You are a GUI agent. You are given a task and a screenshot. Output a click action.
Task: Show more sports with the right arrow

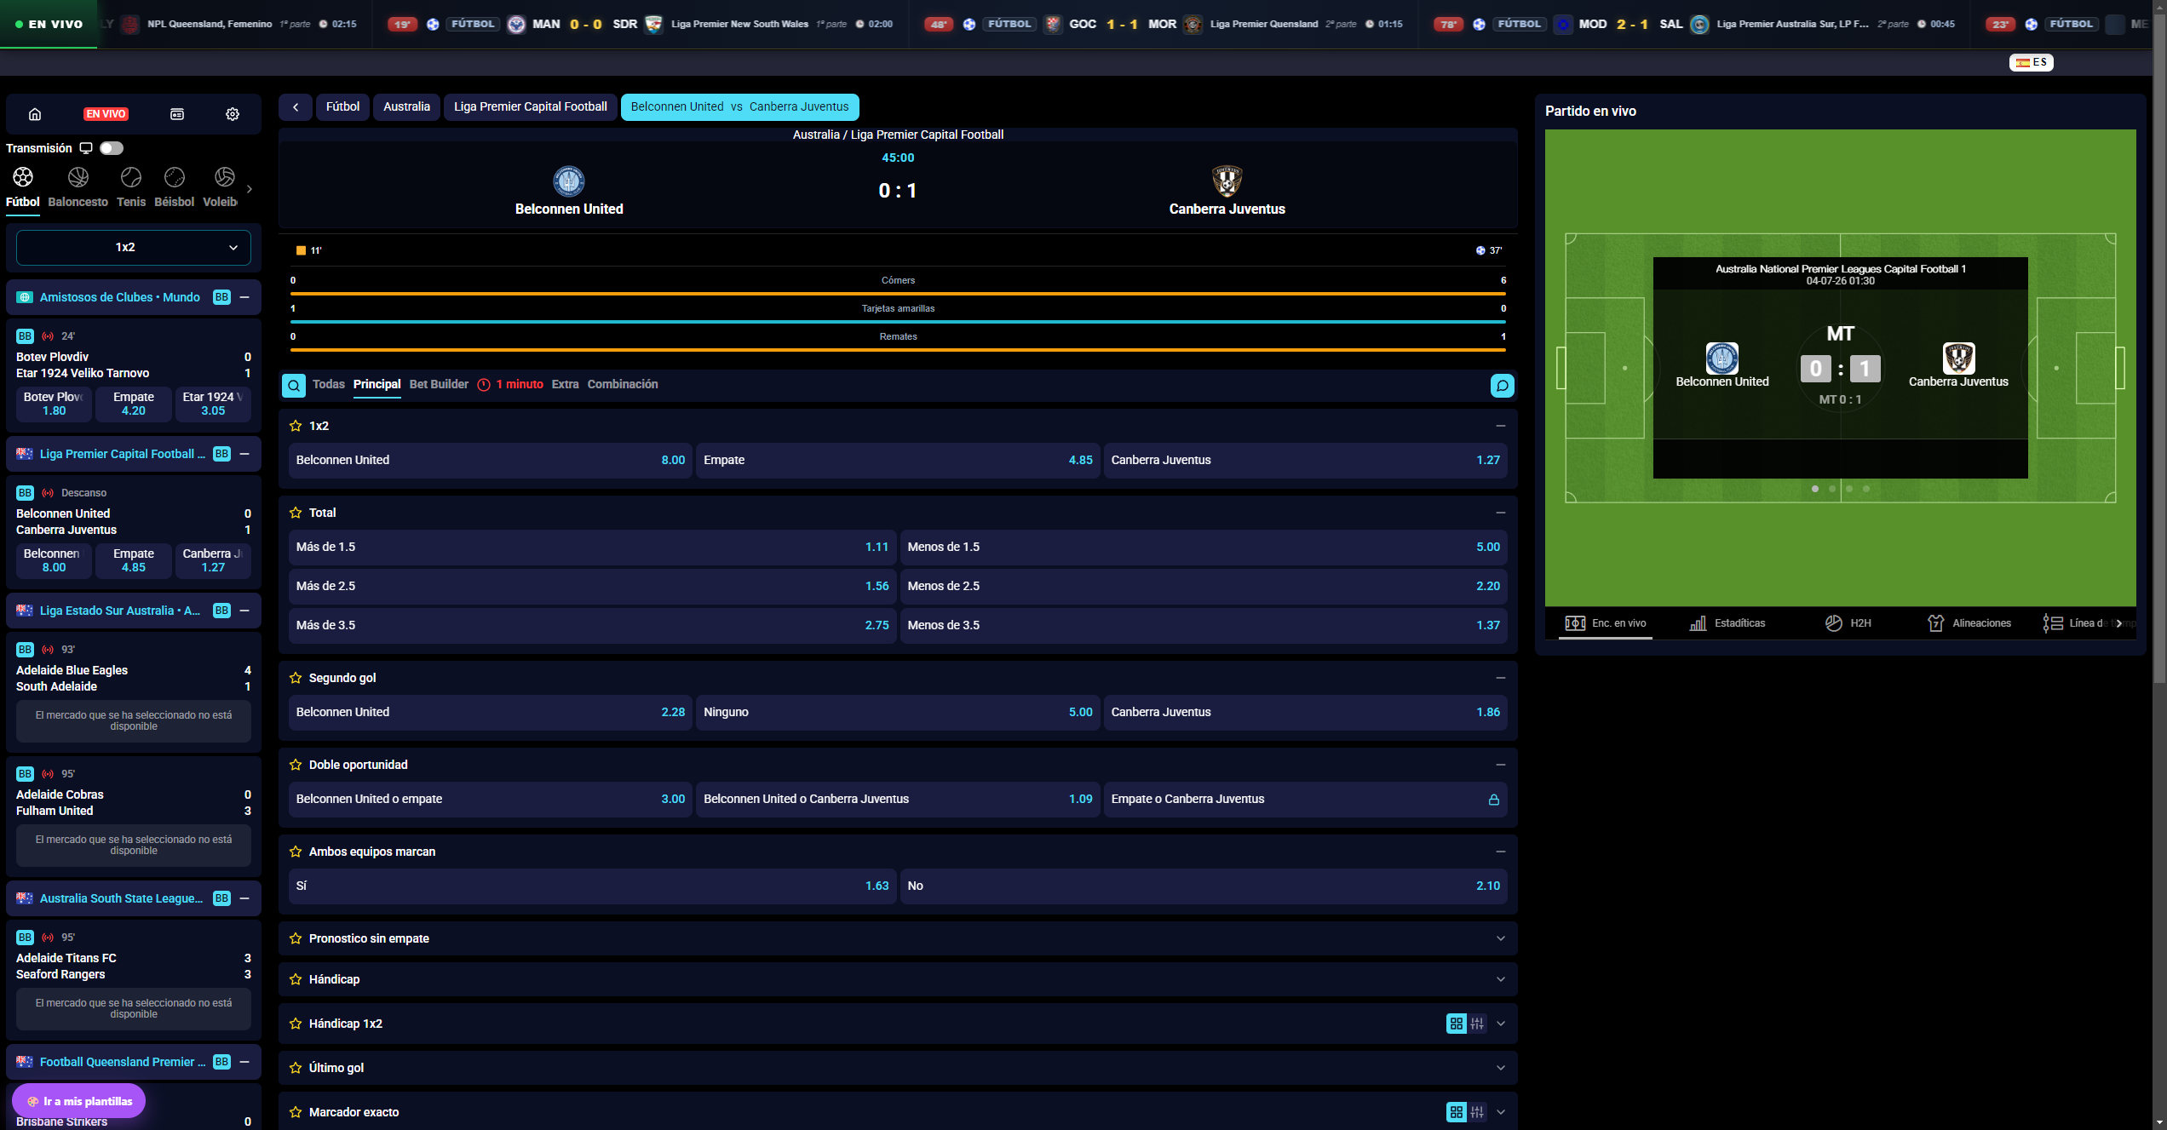(250, 189)
